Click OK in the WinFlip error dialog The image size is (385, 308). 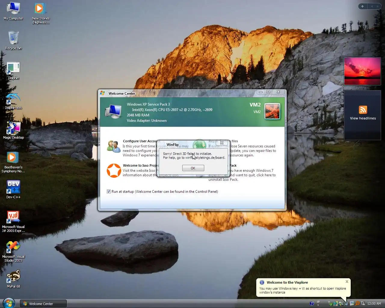[x=193, y=168]
